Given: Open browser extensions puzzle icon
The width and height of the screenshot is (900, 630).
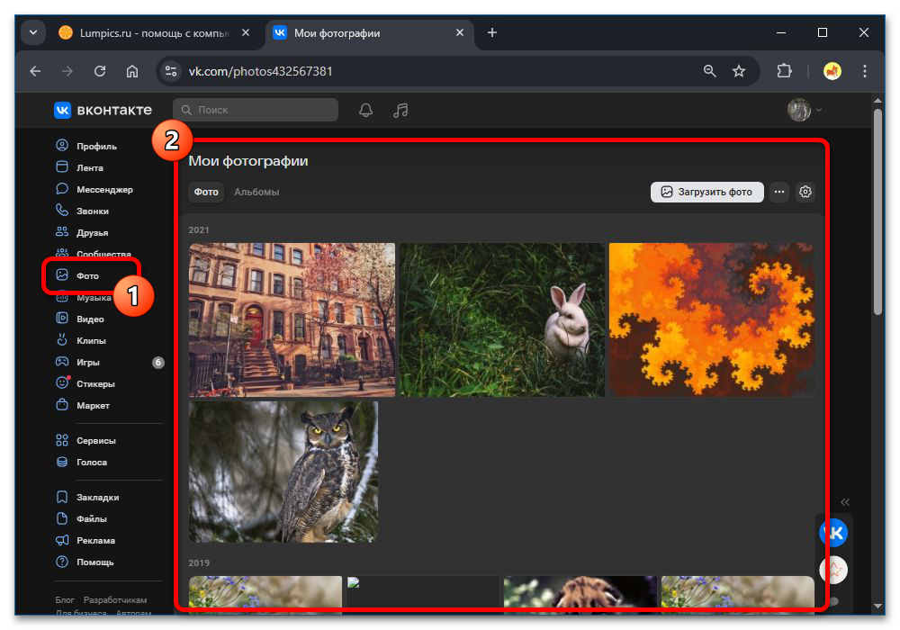Looking at the screenshot, I should [784, 71].
